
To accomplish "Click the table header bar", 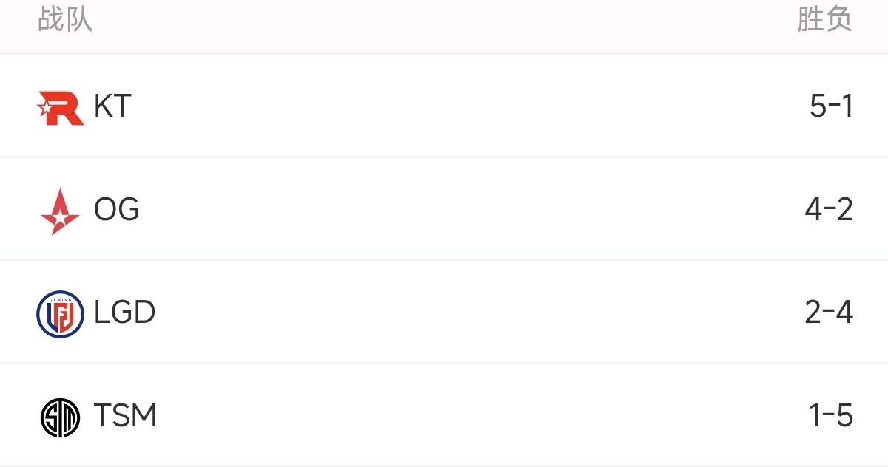I will point(444,26).
